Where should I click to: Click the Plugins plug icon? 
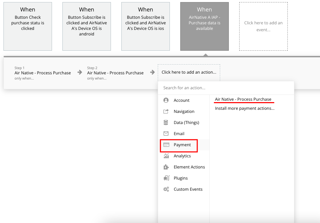tap(166, 178)
